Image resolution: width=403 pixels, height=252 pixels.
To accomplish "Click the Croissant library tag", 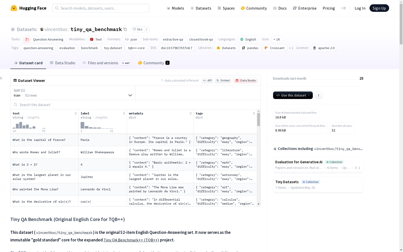I will point(275,48).
